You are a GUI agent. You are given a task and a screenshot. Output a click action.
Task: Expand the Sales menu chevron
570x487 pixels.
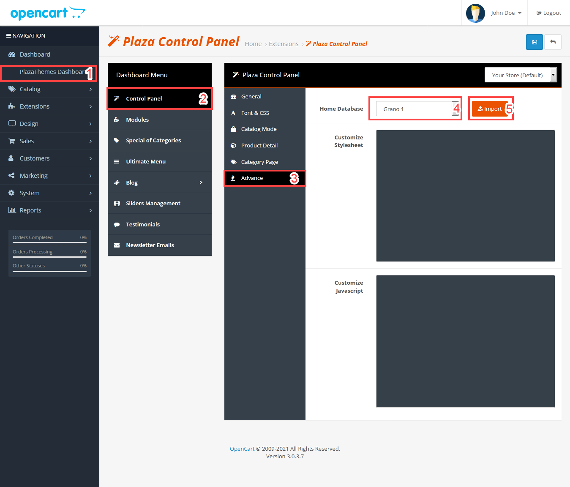click(x=90, y=141)
